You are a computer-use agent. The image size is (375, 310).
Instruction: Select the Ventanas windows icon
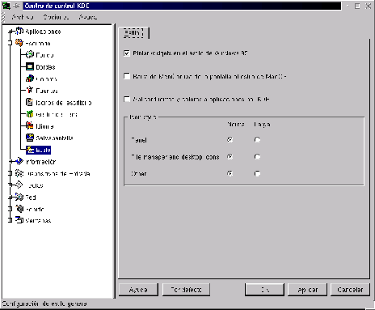(x=19, y=220)
